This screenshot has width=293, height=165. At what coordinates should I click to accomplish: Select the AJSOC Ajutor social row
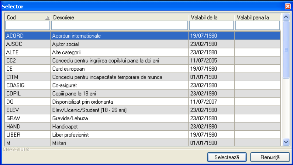143,44
